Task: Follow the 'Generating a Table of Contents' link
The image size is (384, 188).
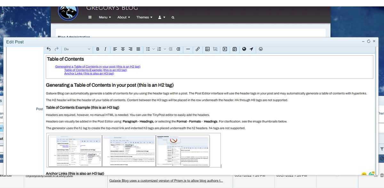Action: [x=98, y=67]
